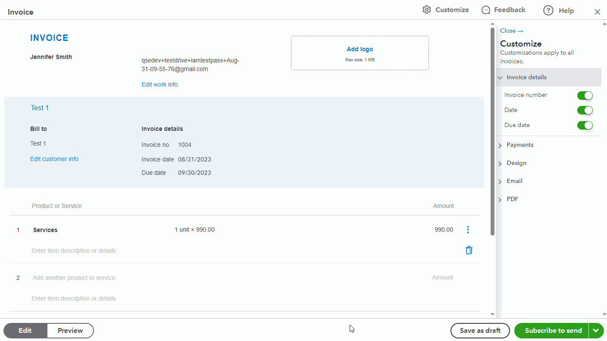The width and height of the screenshot is (607, 341).
Task: Select the Edit tab
Action: (x=25, y=331)
